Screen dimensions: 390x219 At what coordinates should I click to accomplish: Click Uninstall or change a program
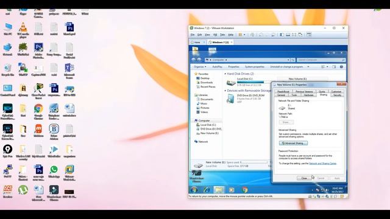click(286, 67)
